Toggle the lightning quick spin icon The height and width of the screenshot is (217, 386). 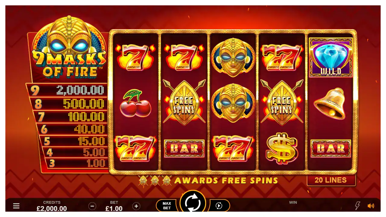358,206
